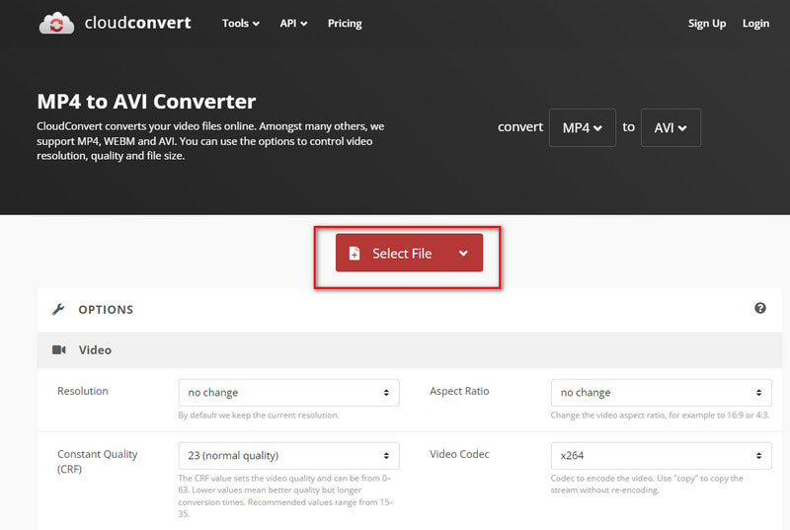This screenshot has width=790, height=530.
Task: Click the video camera icon
Action: pyautogui.click(x=59, y=349)
